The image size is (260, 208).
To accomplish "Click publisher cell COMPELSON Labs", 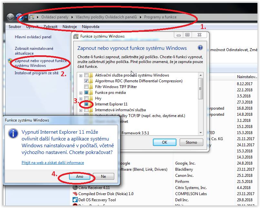I will (191, 194).
